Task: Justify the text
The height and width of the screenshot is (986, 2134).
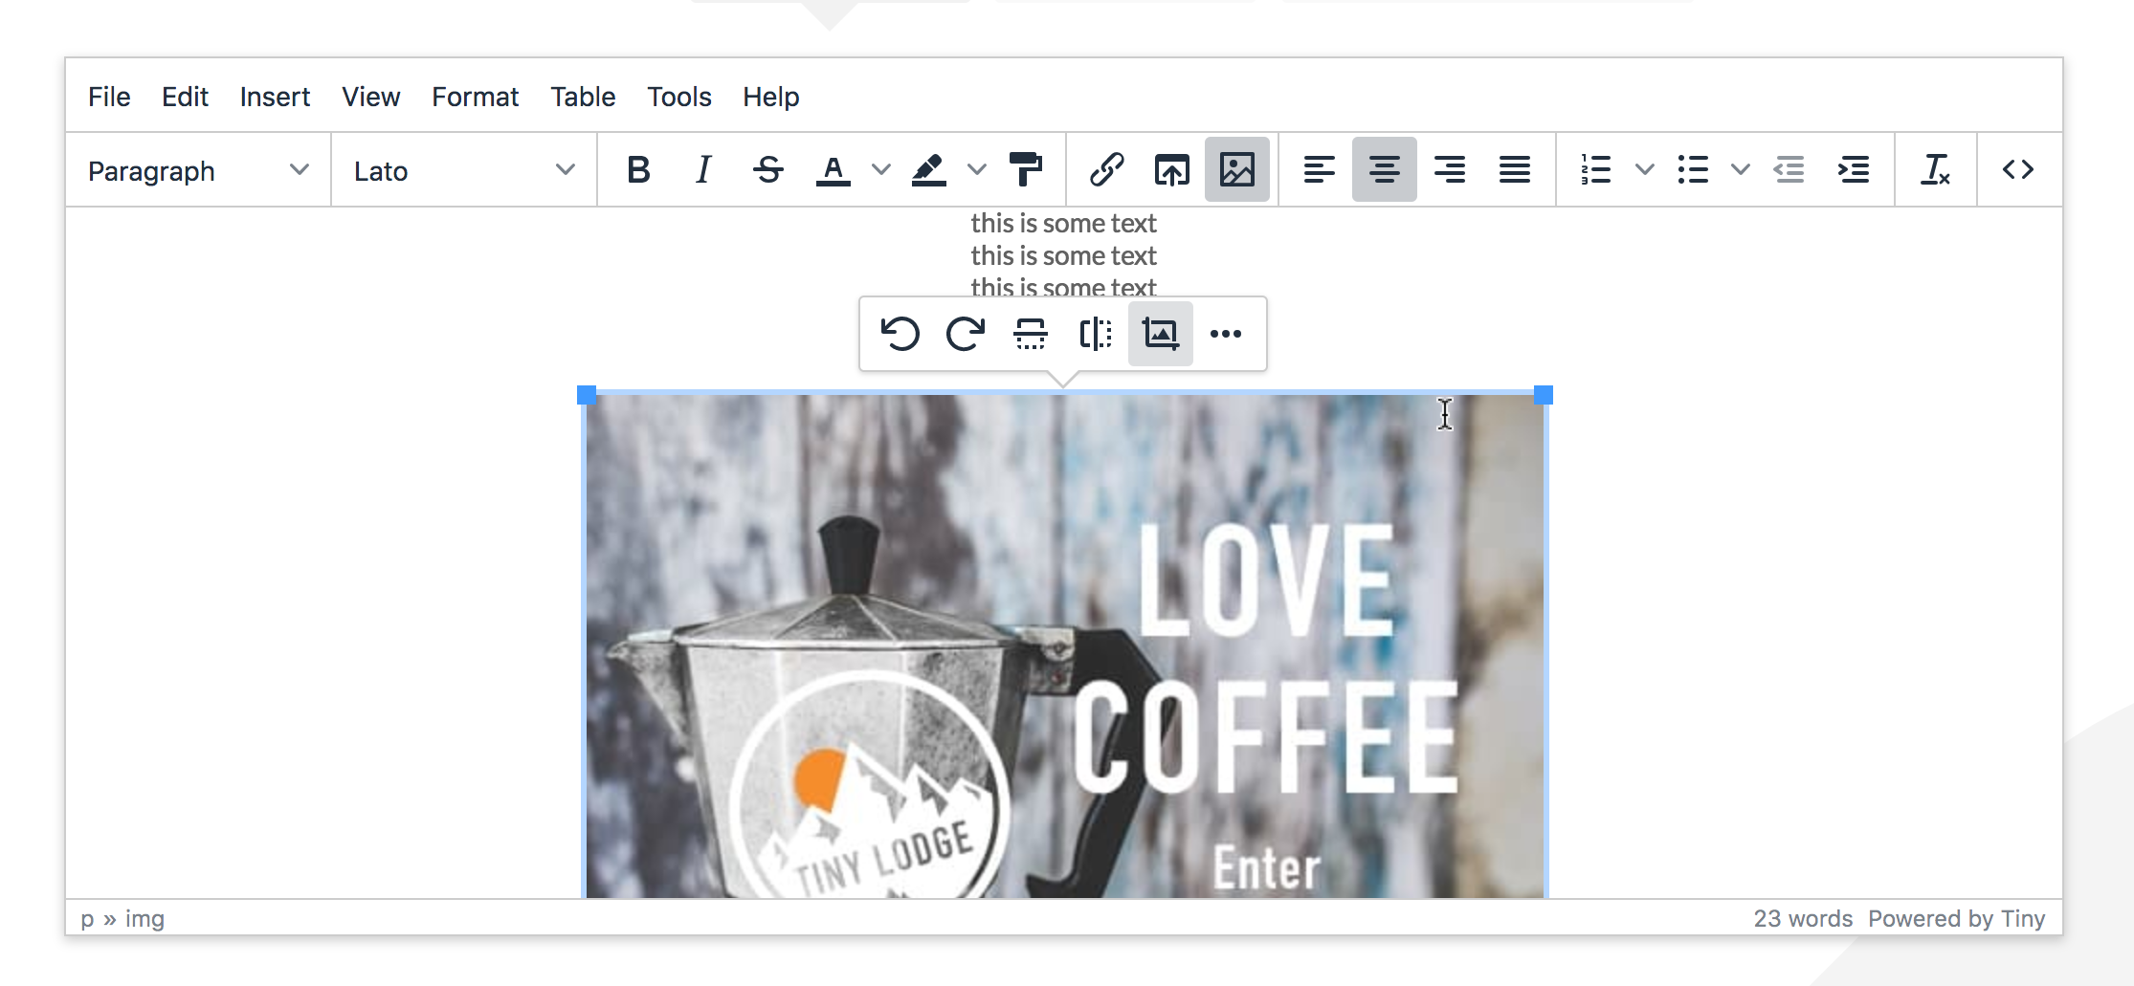Action: [x=1515, y=170]
